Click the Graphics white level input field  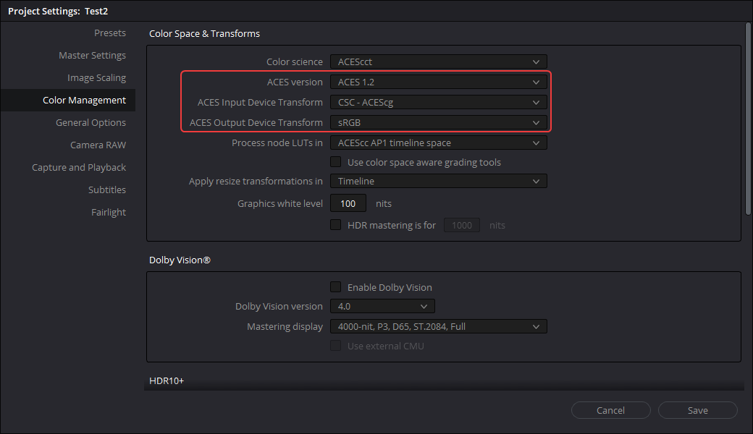click(x=348, y=204)
